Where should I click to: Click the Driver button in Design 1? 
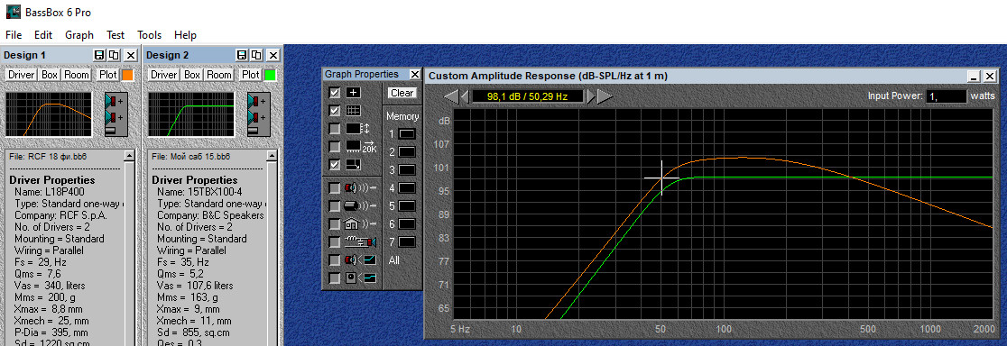pos(21,75)
